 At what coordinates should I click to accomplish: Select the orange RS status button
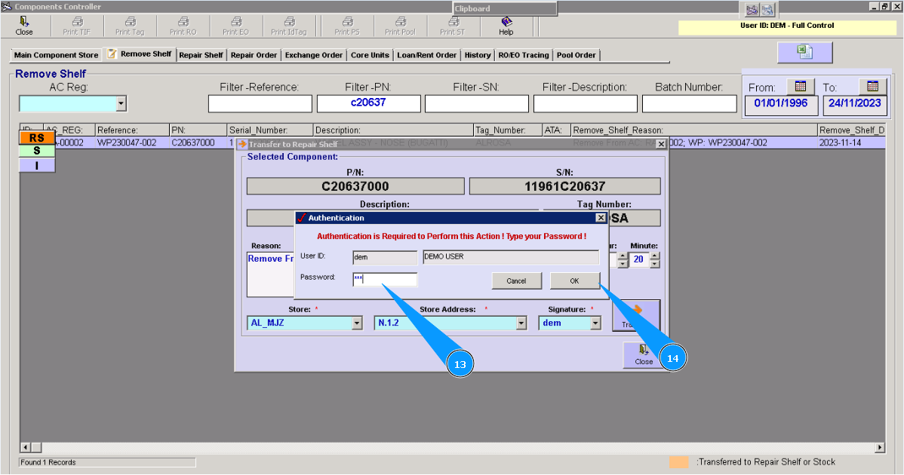(37, 138)
